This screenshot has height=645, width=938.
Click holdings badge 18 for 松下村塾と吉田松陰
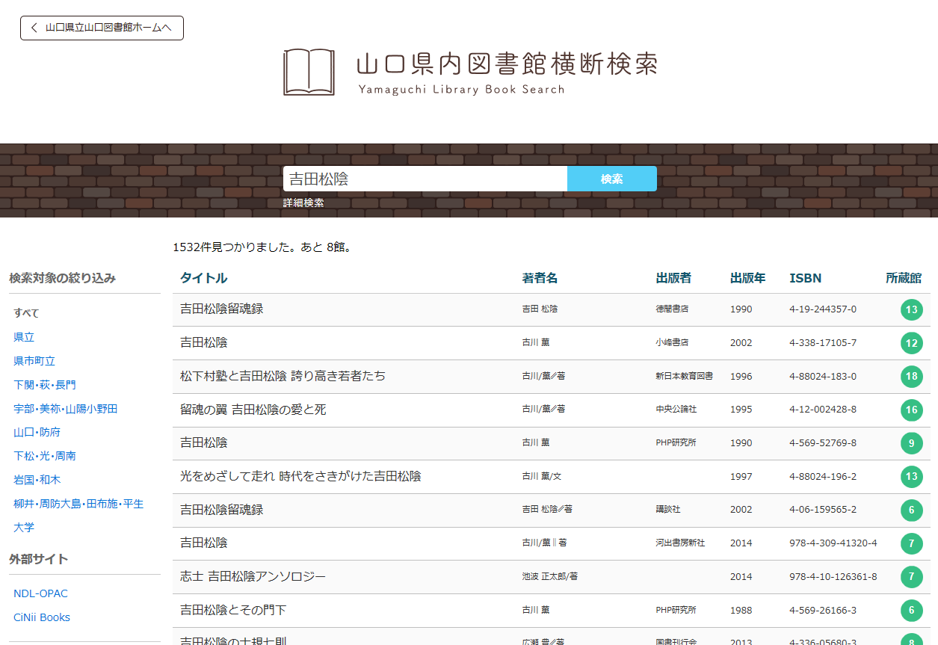(x=912, y=377)
